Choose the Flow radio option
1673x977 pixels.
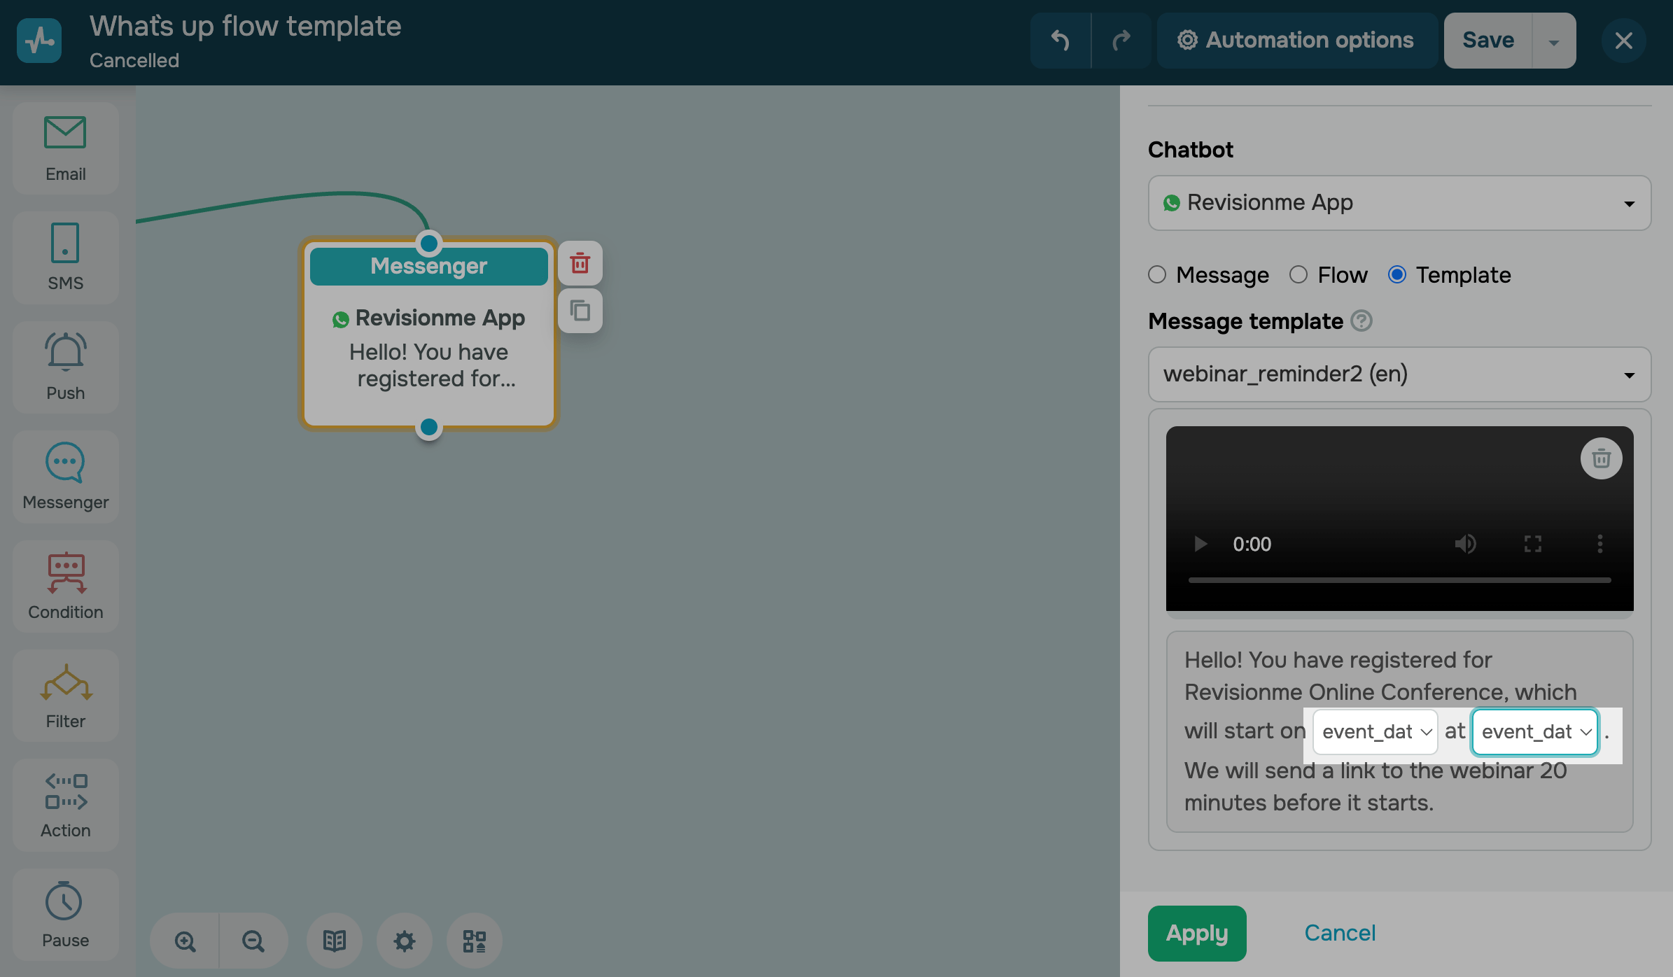(1298, 274)
